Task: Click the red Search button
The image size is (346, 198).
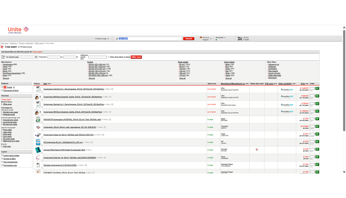Action: [x=188, y=39]
